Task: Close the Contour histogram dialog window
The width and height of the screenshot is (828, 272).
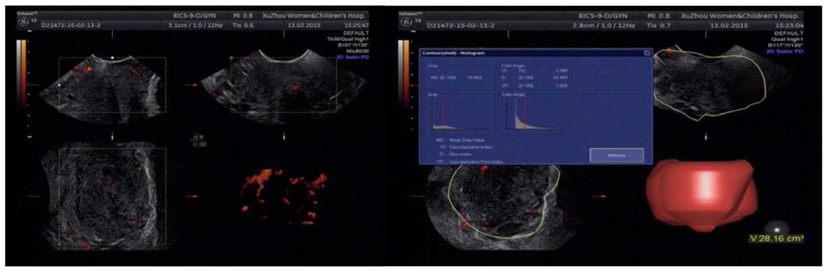Action: tap(647, 53)
